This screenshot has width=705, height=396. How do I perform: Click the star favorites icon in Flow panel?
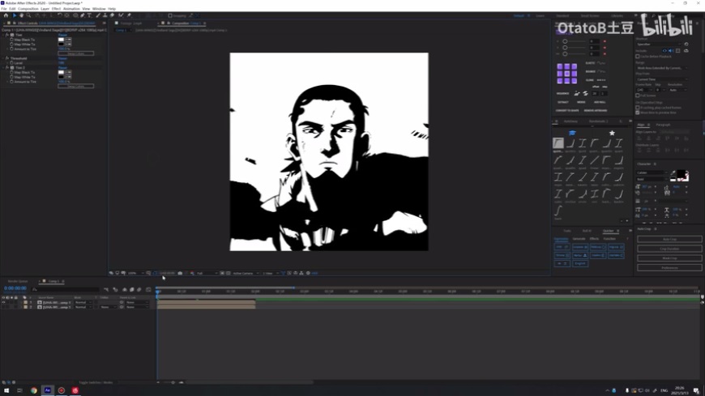point(612,133)
